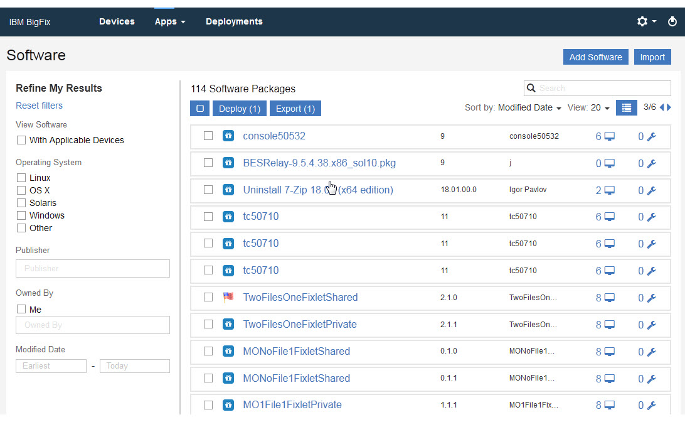
Task: Go to the previous results page arrow
Action: tap(661, 108)
